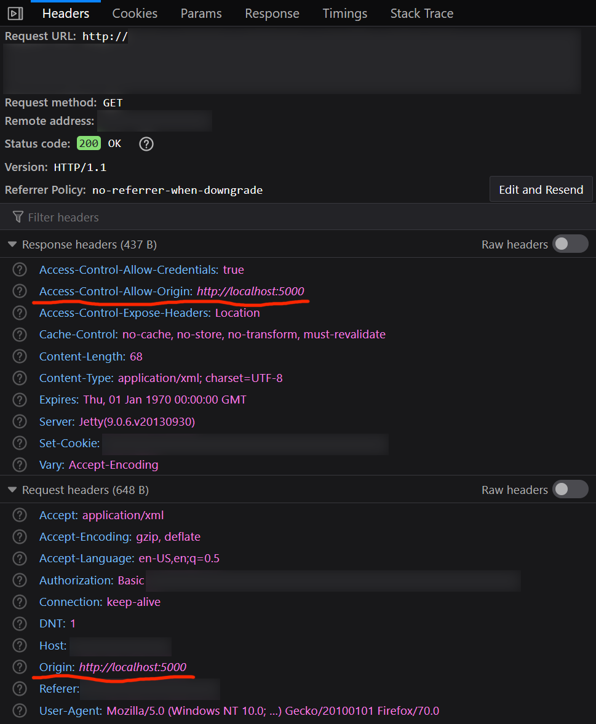
Task: Open help icon beside Expires header
Action: [x=20, y=399]
